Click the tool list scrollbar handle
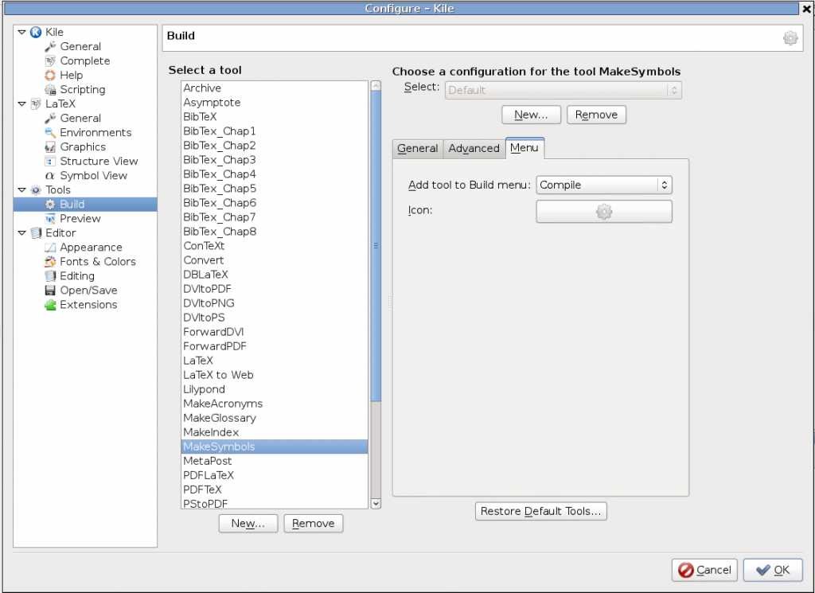815x593 pixels. click(376, 246)
